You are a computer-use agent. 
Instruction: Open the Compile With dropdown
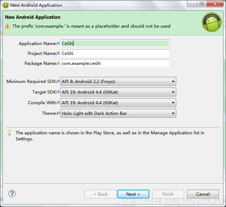pos(118,103)
